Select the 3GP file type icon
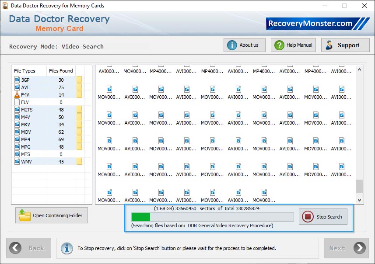The image size is (375, 264). pyautogui.click(x=16, y=80)
